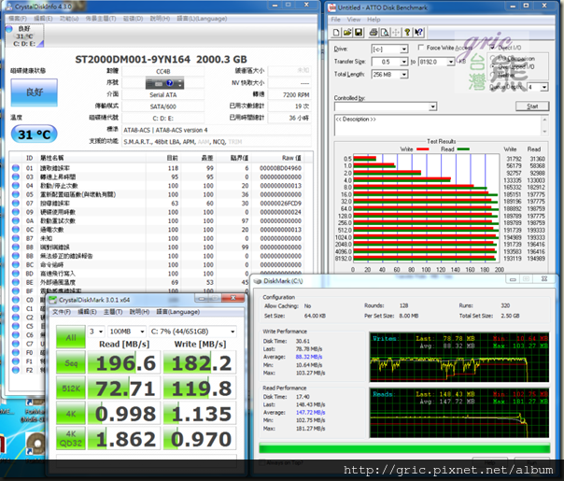The height and width of the screenshot is (481, 564).
Task: Select the Overlapped I/O radio button
Action: 493,66
